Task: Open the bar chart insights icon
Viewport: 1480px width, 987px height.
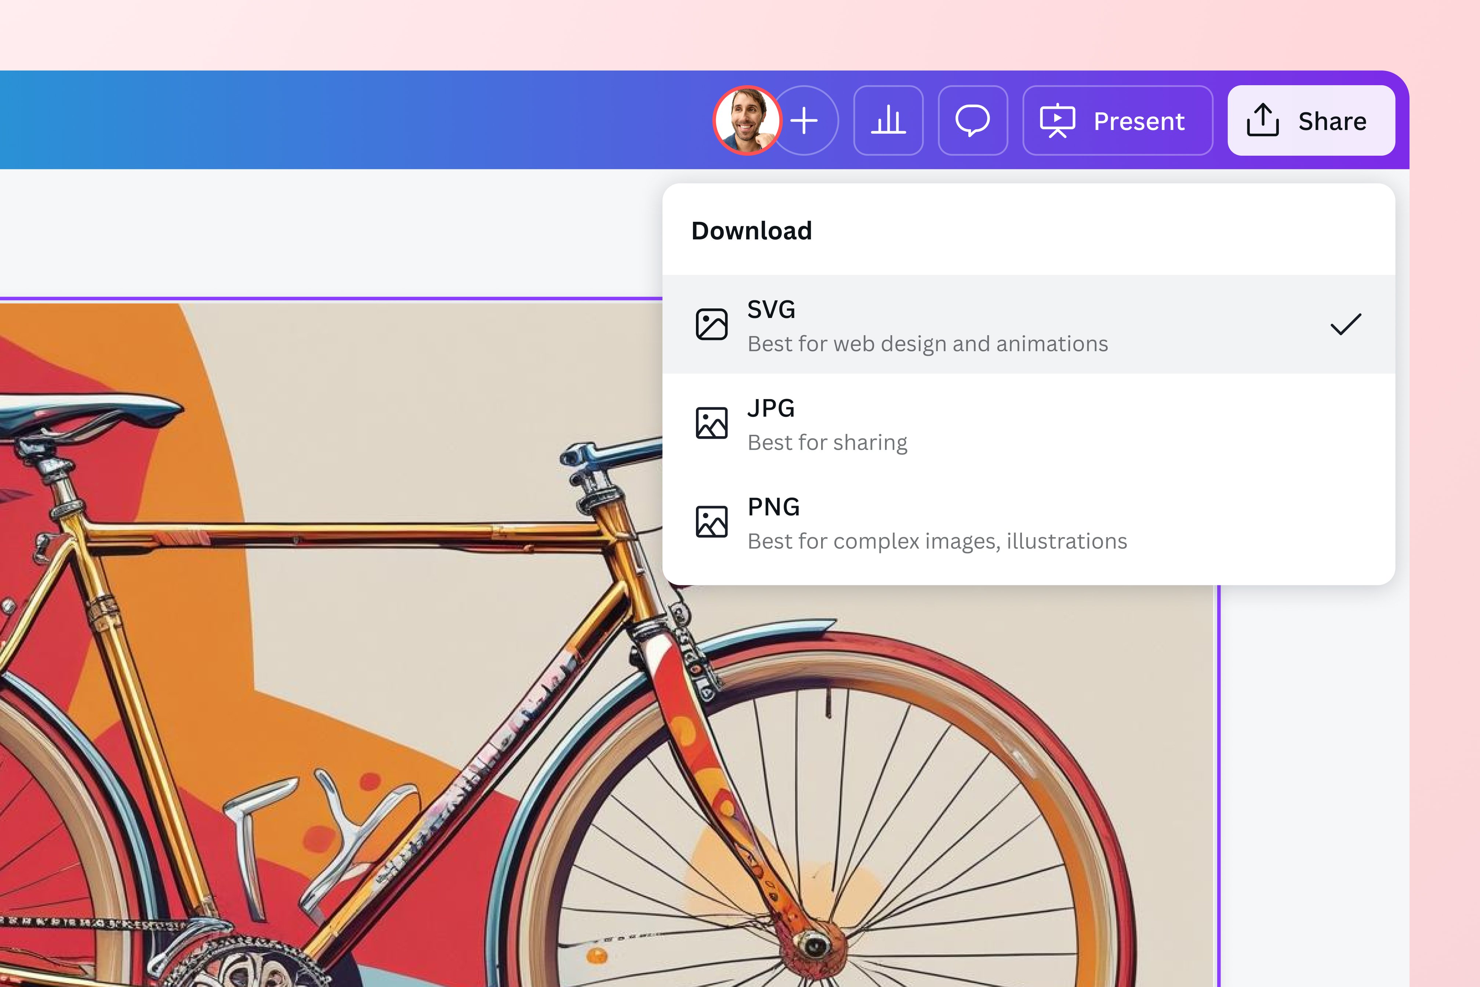Action: point(888,120)
